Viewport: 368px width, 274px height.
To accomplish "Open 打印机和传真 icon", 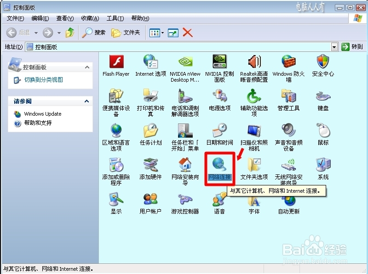I will [150, 96].
